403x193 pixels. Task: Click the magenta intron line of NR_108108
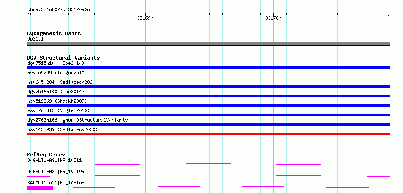pyautogui.click(x=221, y=186)
